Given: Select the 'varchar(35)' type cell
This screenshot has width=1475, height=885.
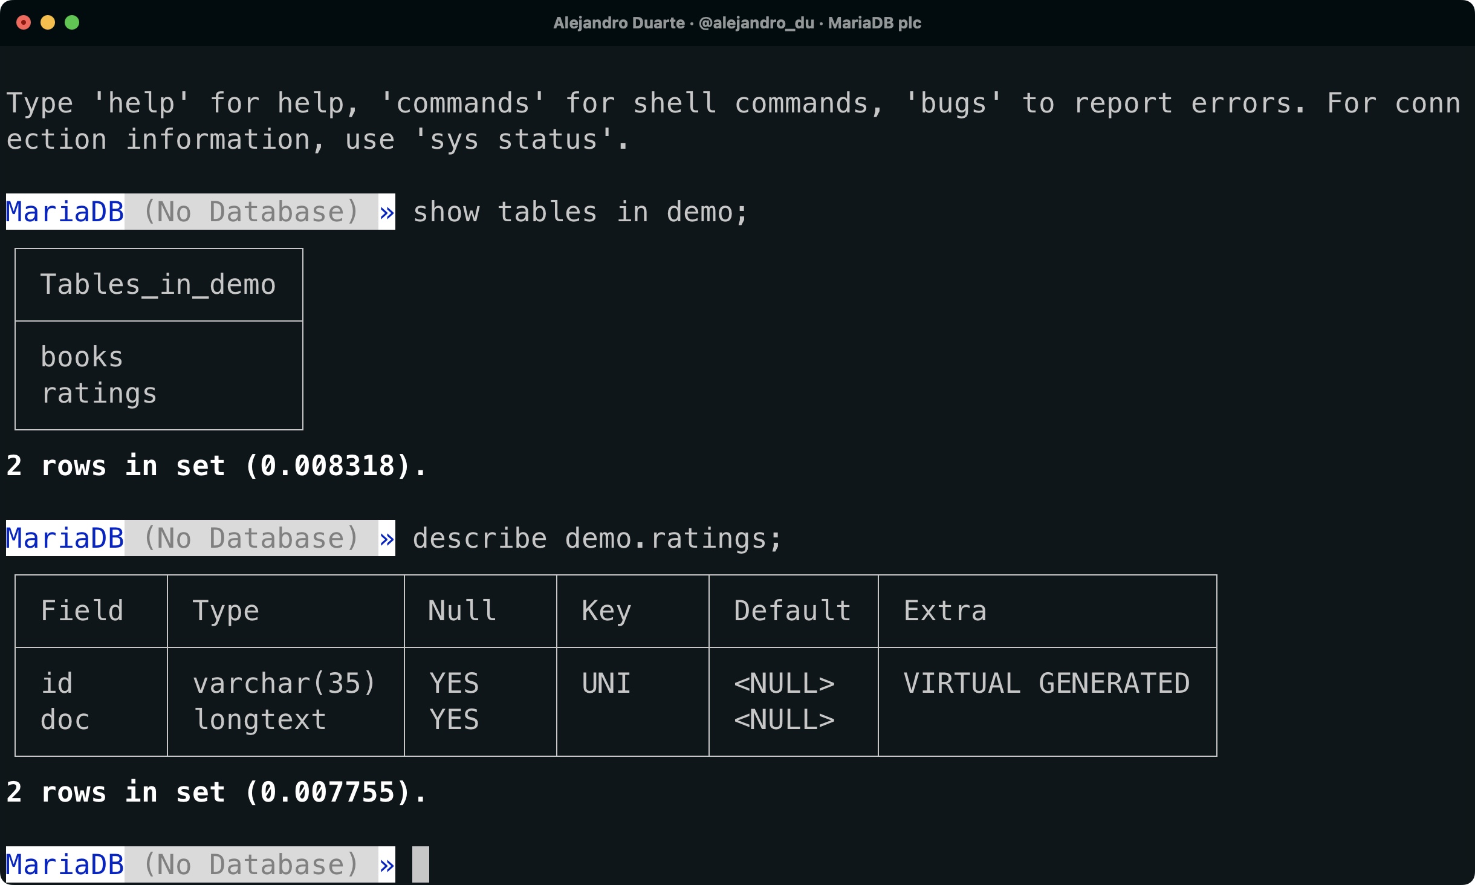Looking at the screenshot, I should click(284, 684).
